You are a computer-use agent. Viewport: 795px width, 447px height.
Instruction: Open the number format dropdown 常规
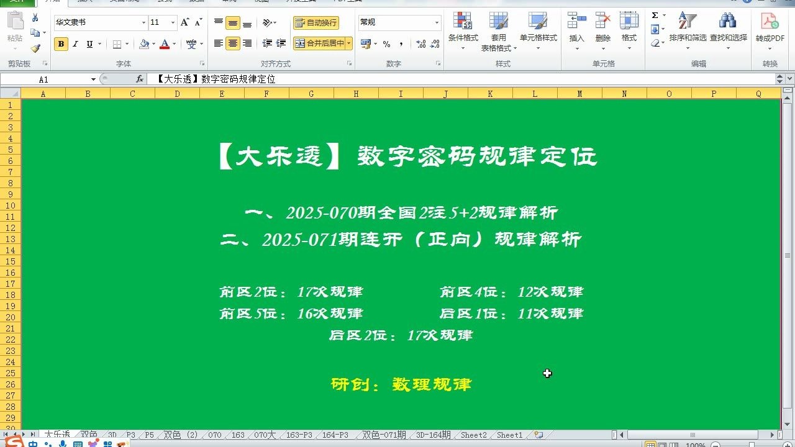pos(437,22)
